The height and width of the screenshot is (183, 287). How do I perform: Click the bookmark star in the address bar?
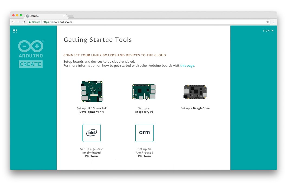click(268, 22)
